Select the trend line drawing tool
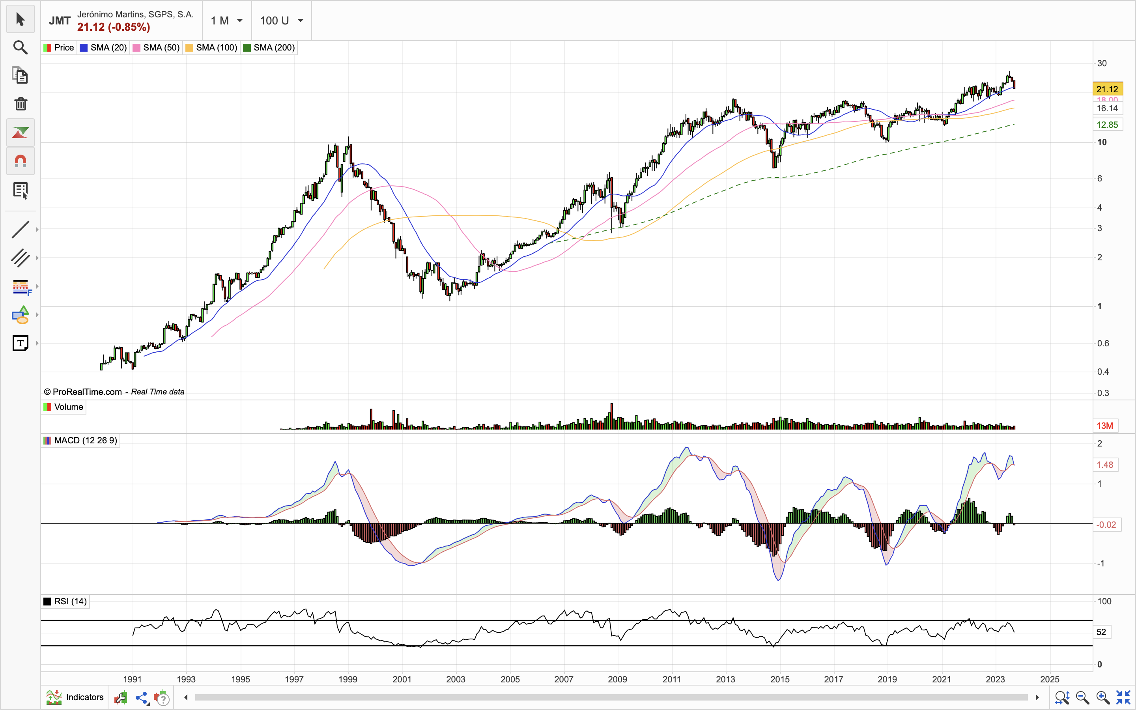The image size is (1136, 710). tap(20, 230)
